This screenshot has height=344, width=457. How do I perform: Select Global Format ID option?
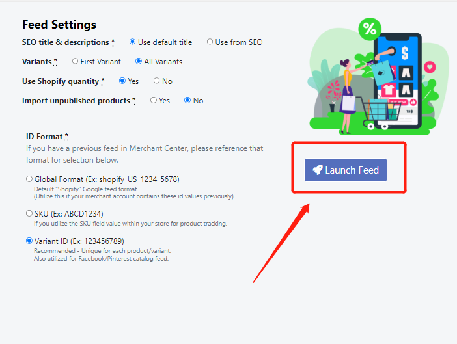pyautogui.click(x=29, y=179)
